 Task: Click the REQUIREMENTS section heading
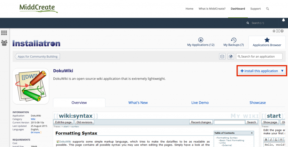point(21,140)
